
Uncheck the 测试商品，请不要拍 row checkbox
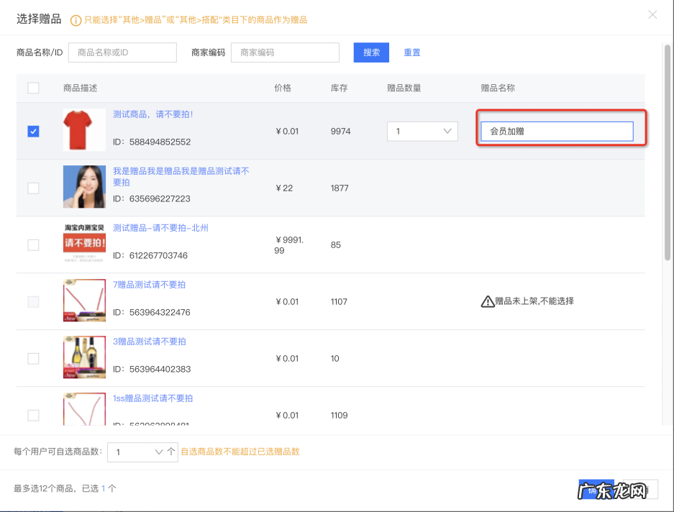tap(33, 132)
